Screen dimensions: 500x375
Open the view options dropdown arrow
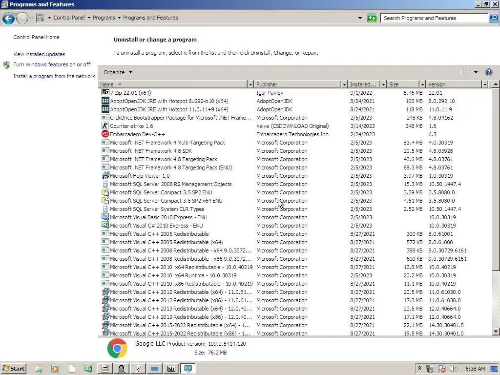click(476, 72)
